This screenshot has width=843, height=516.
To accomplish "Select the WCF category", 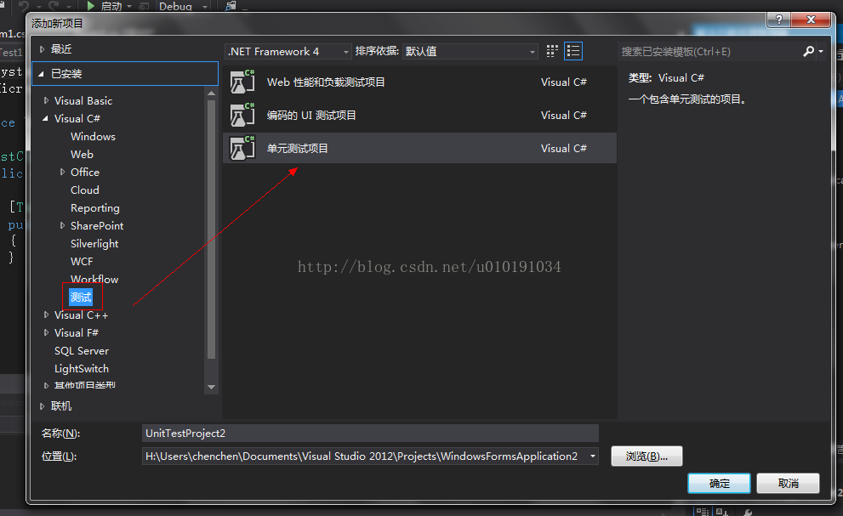I will click(x=82, y=261).
